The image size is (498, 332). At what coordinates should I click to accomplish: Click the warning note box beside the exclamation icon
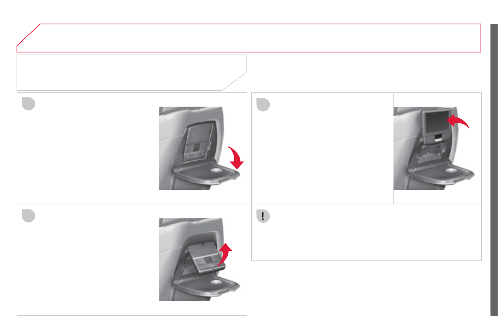pos(367,232)
